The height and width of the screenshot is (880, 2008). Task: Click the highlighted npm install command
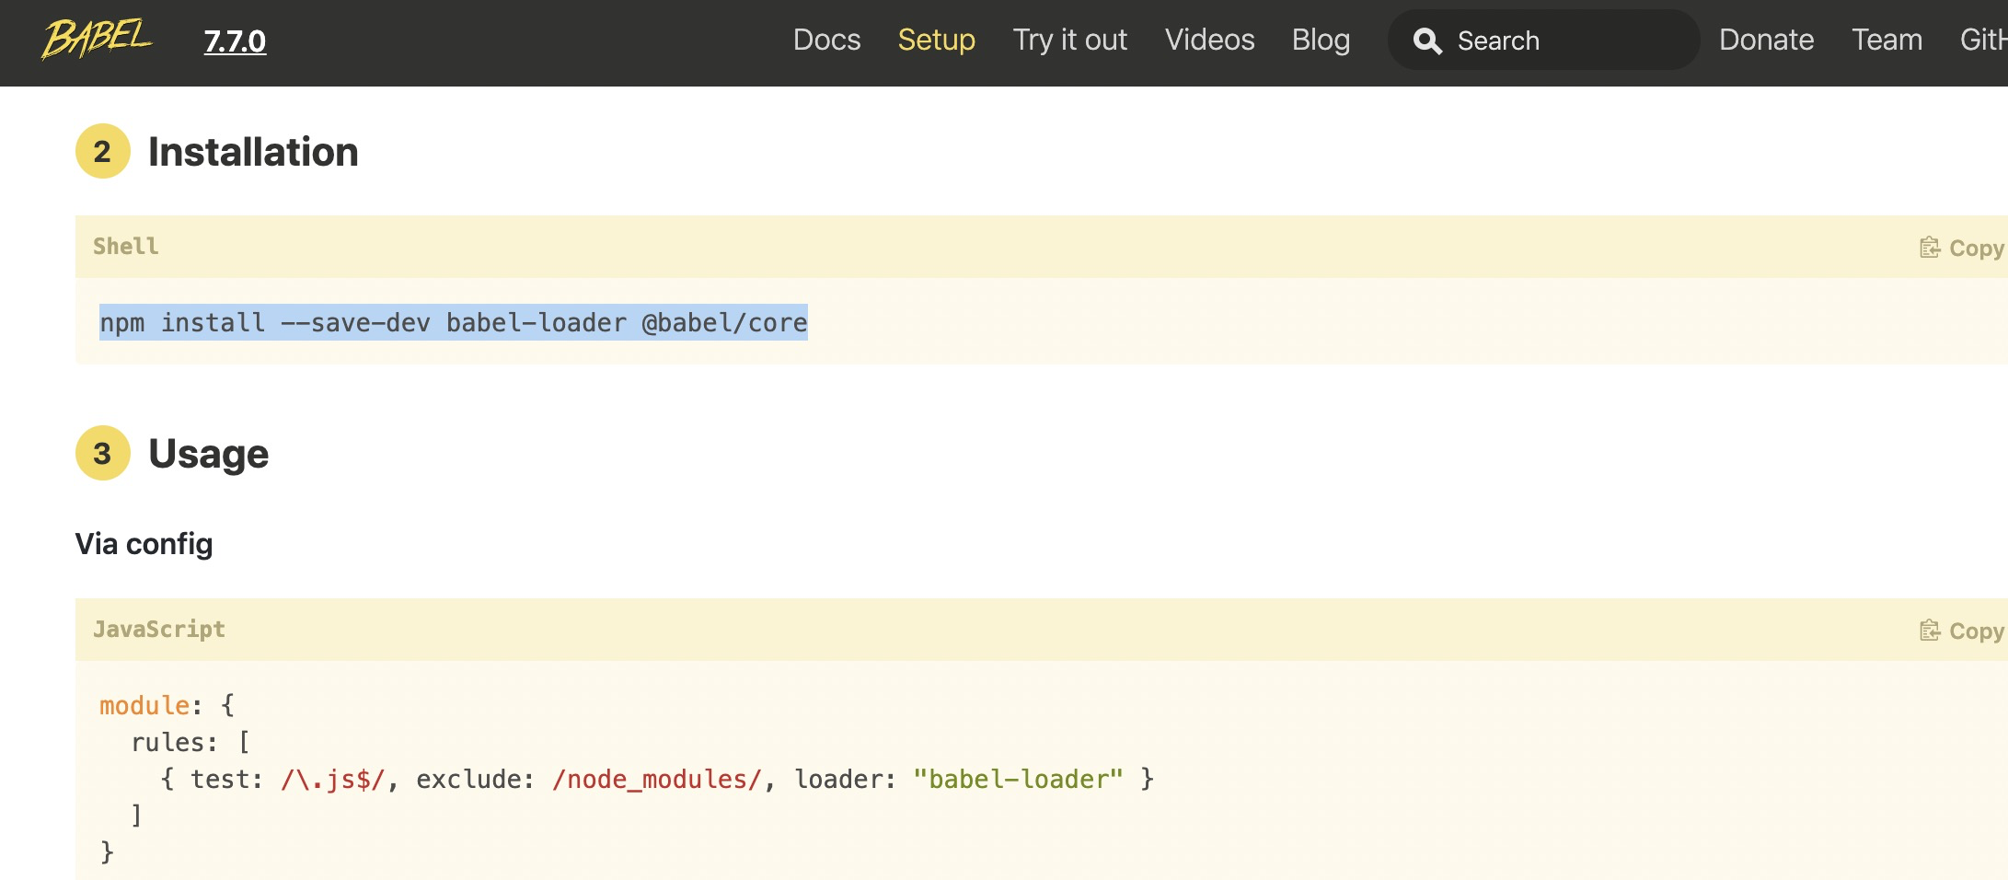453,323
